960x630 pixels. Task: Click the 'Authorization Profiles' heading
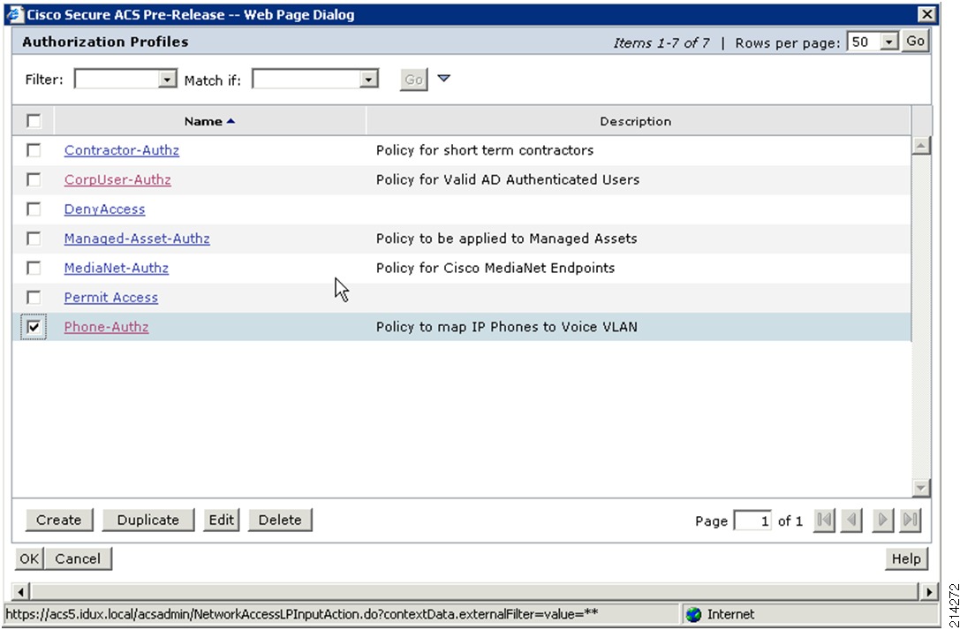[x=105, y=42]
